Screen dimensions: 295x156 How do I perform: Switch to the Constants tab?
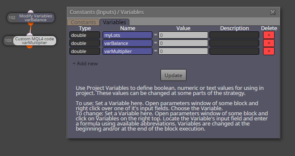pos(83,22)
